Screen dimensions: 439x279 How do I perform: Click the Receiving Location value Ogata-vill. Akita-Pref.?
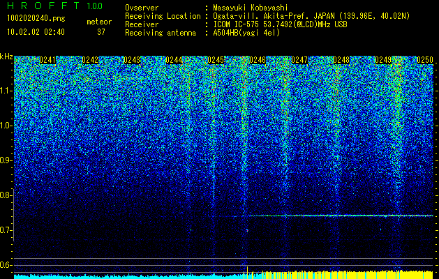point(260,16)
